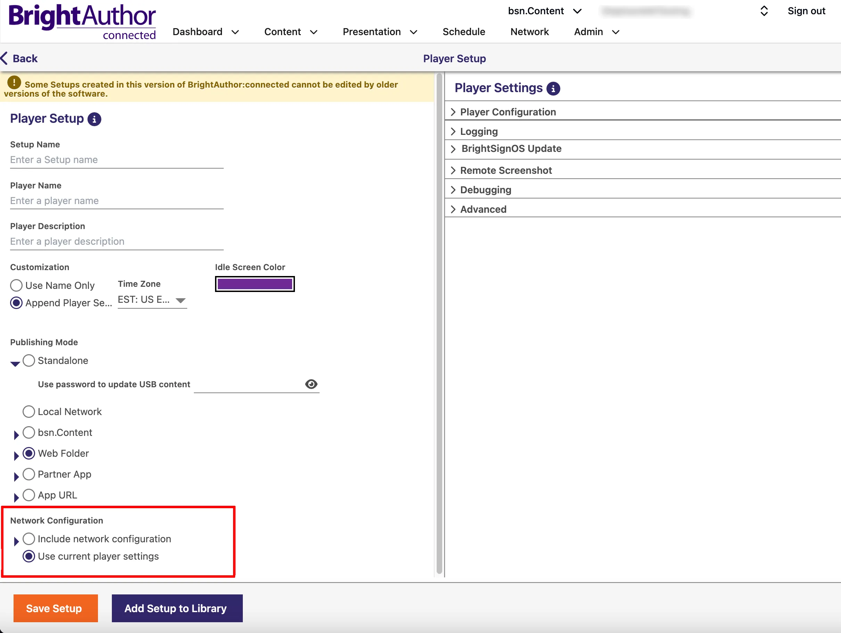Expand Include network configuration triangle
The height and width of the screenshot is (633, 841).
tap(16, 541)
